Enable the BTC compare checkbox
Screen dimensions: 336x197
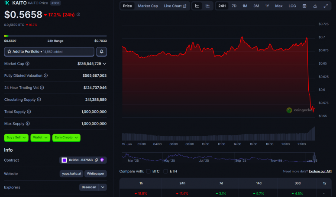(148, 171)
